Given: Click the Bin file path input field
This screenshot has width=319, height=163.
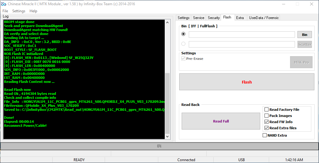Looking at the screenshot, I should coord(242,35).
